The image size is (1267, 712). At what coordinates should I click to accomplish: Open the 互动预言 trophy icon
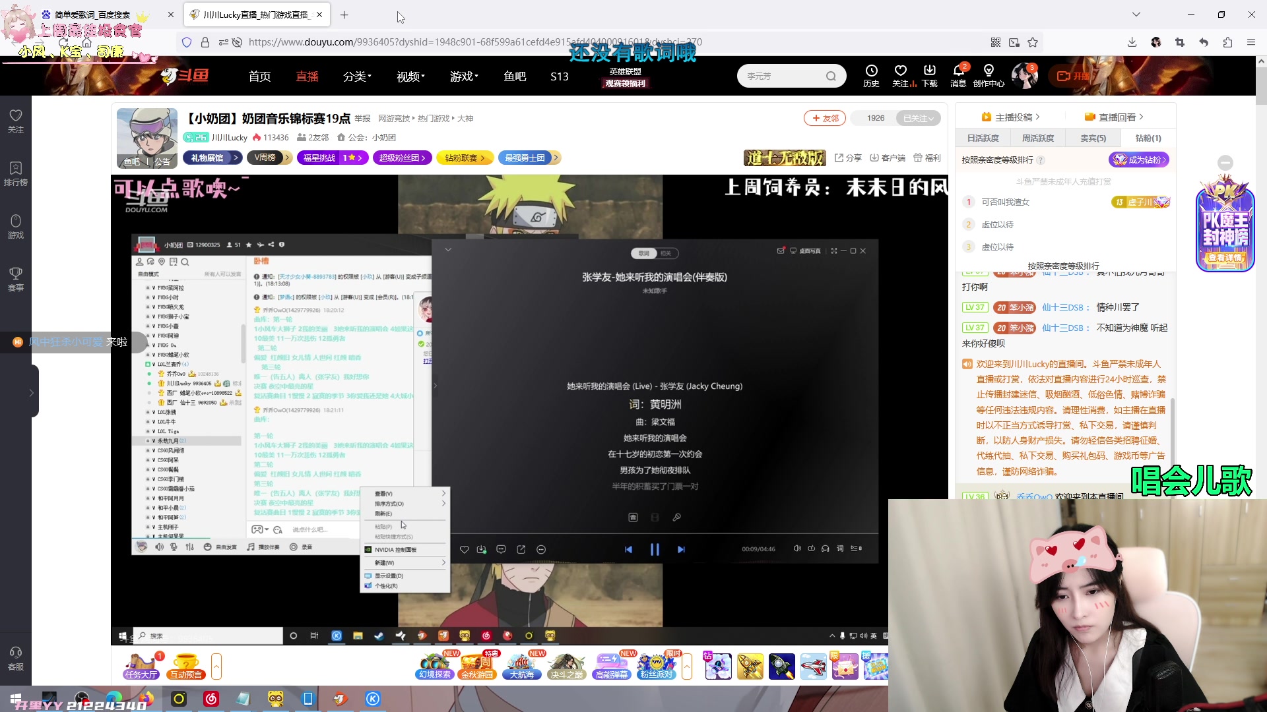click(186, 666)
